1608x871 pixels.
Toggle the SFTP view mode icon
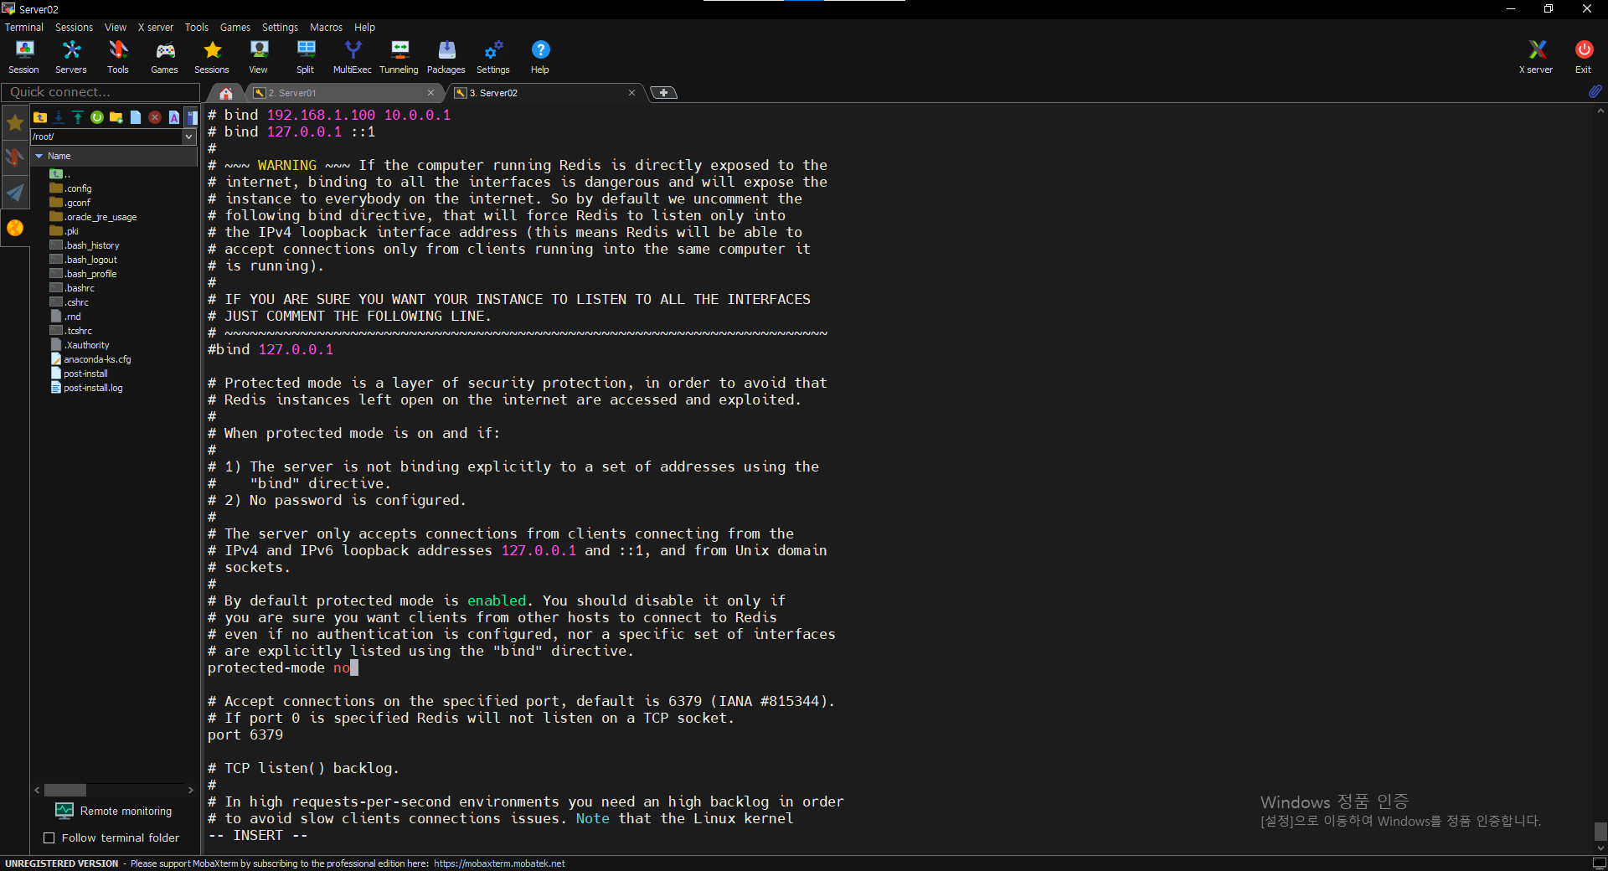(192, 117)
